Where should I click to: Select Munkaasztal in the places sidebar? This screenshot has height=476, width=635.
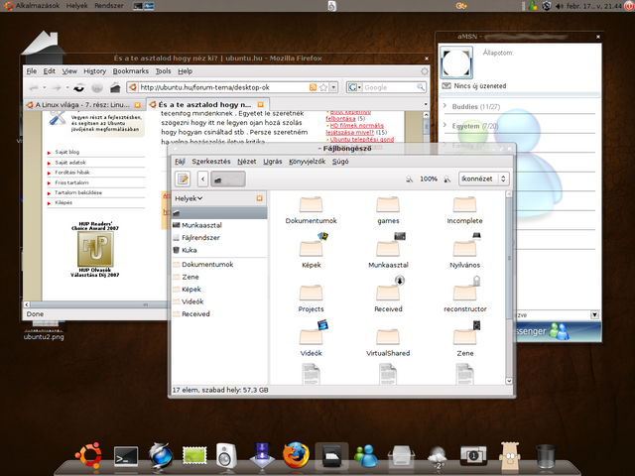coord(201,225)
